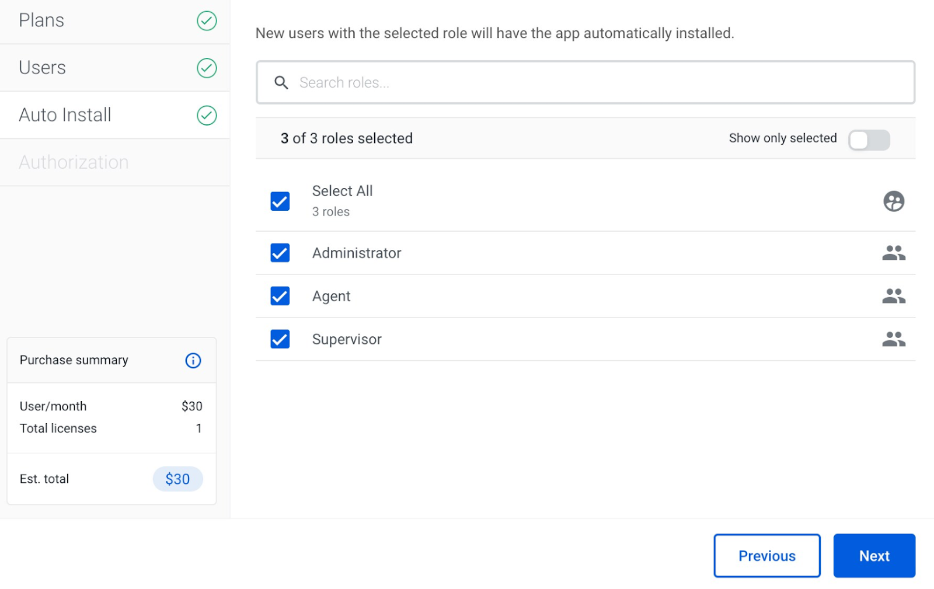Click the people icon in the Administrator row
The height and width of the screenshot is (589, 934).
[x=894, y=253]
